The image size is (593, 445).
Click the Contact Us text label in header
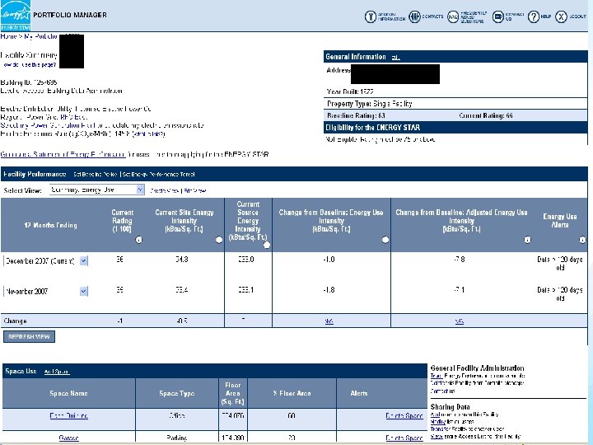(x=515, y=16)
